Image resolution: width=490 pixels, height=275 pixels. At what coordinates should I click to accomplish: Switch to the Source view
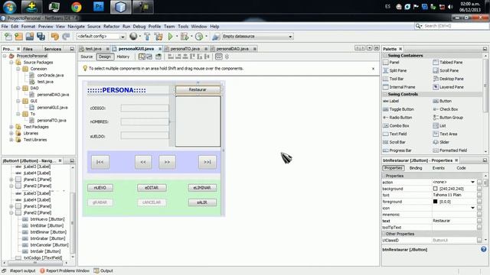87,57
